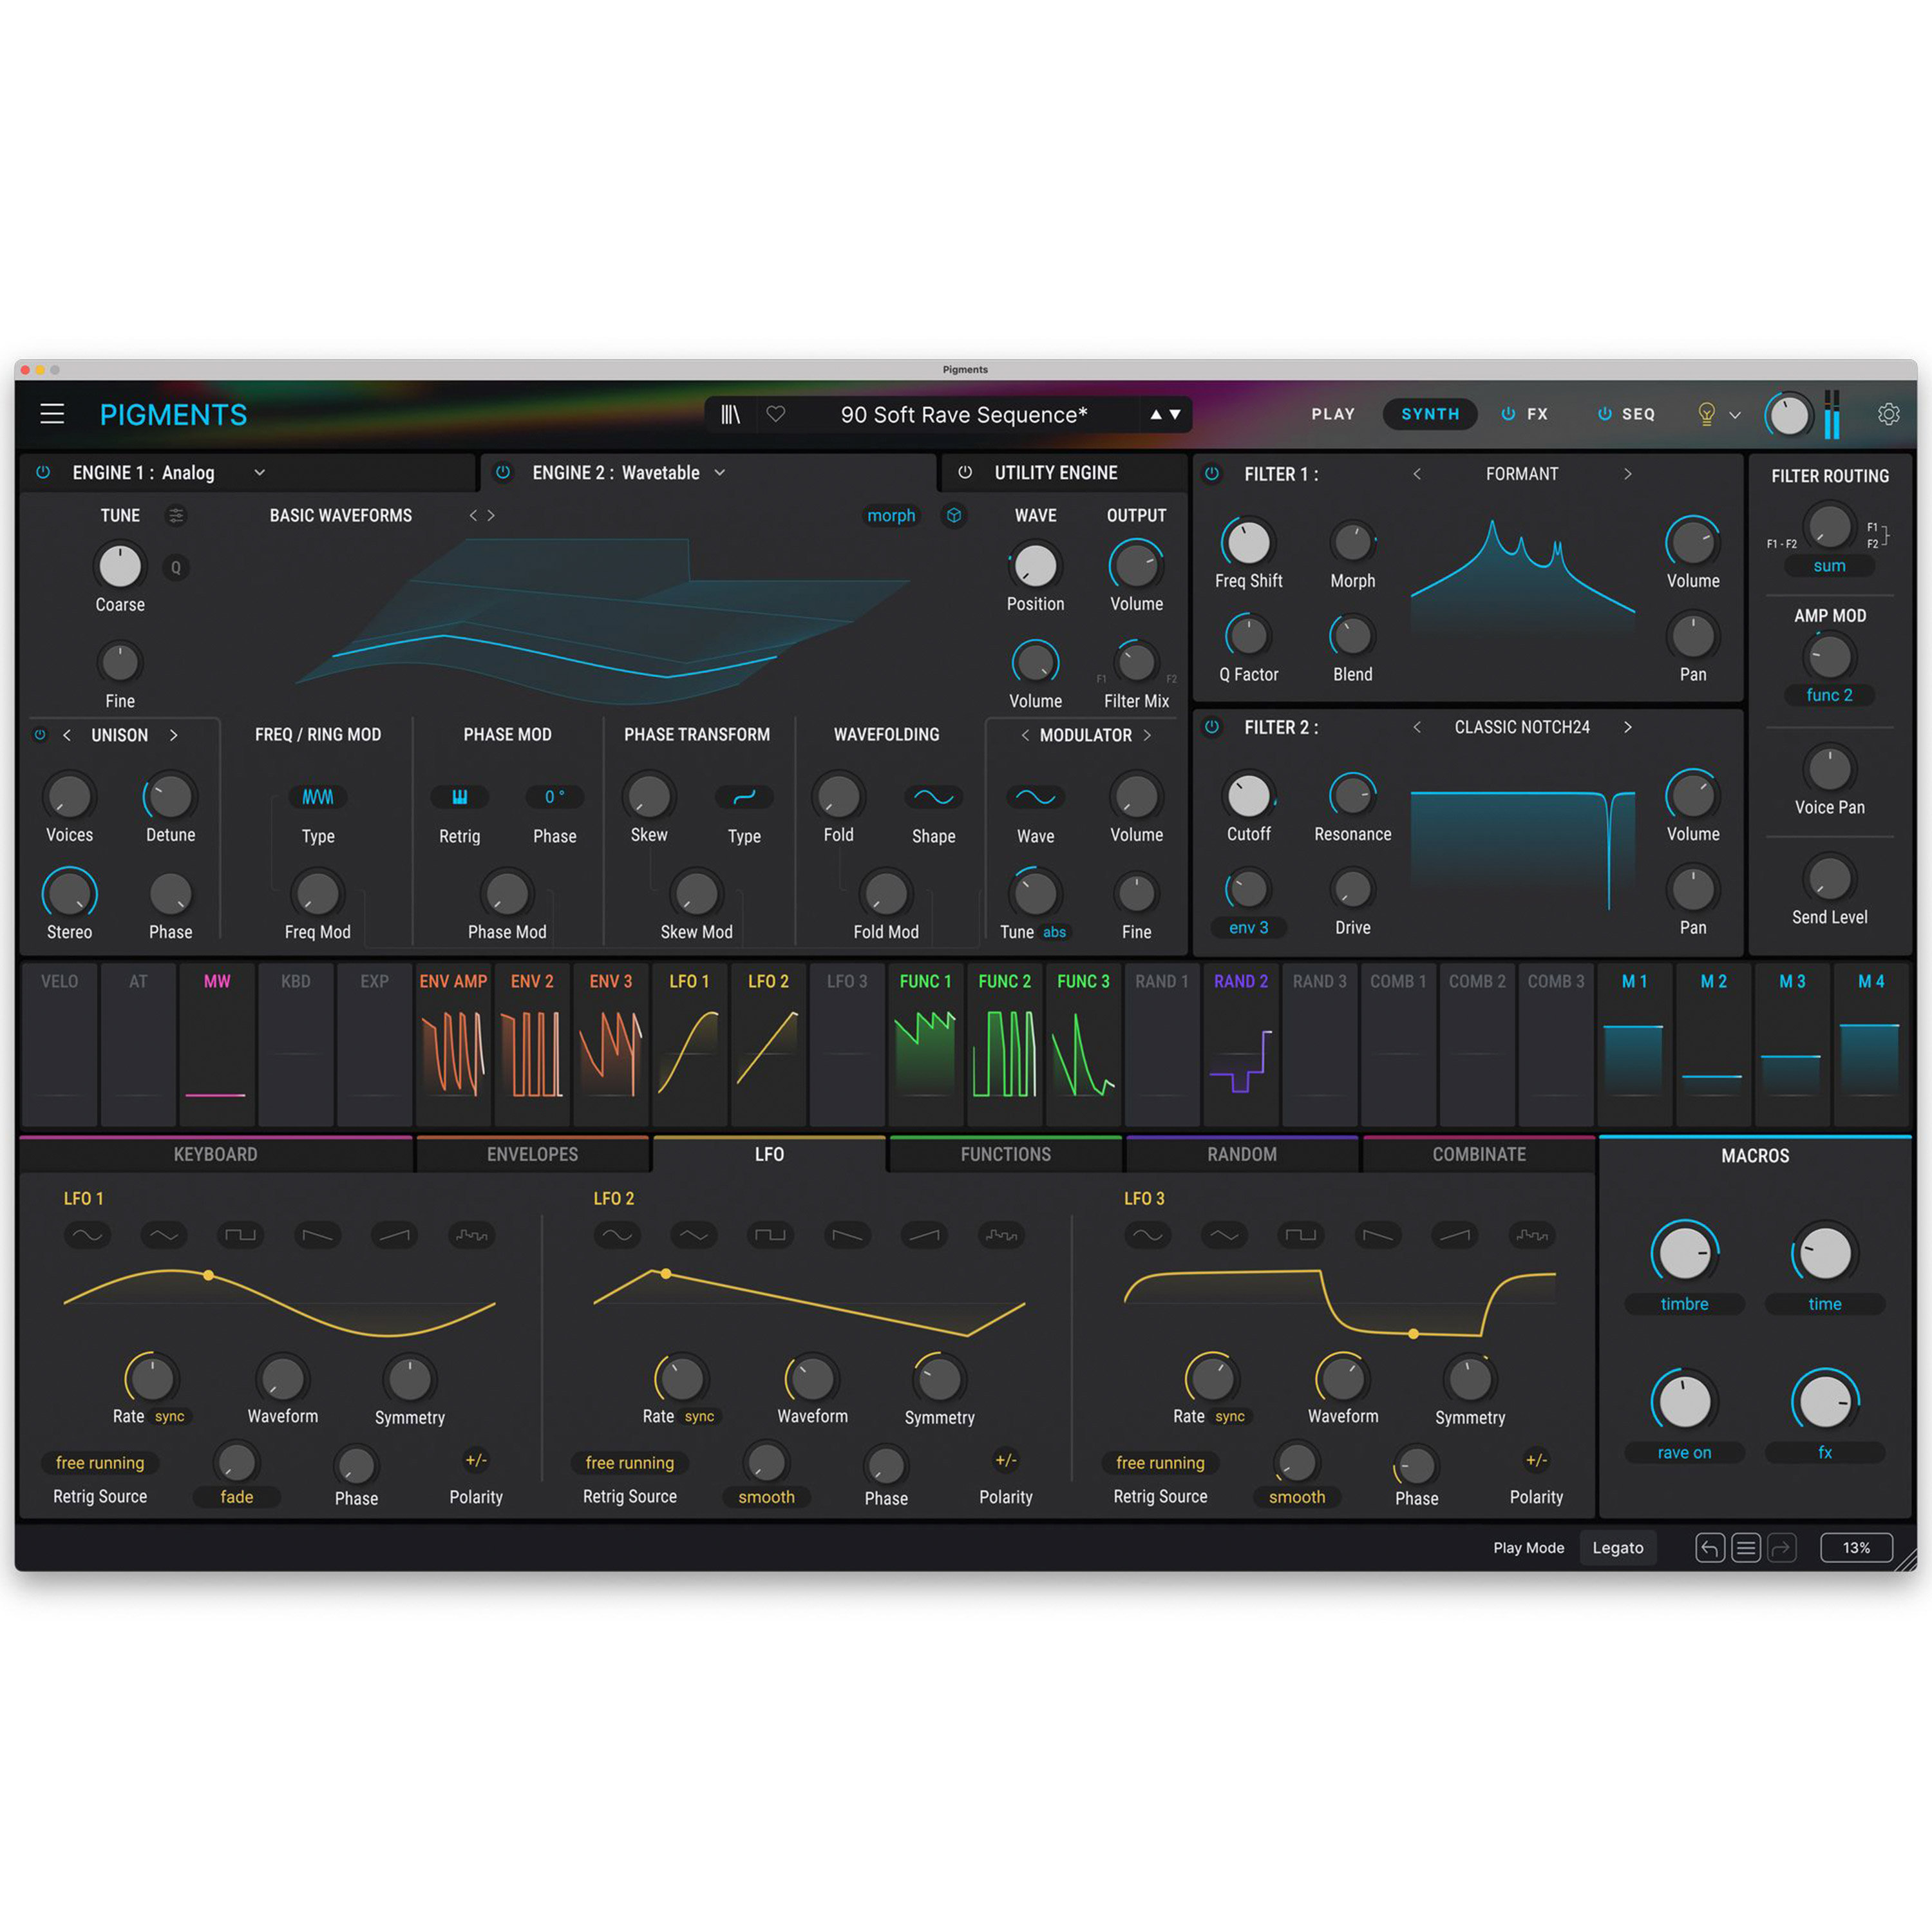Open the 3D wavetable view cube icon
The height and width of the screenshot is (1932, 1932).
click(955, 515)
